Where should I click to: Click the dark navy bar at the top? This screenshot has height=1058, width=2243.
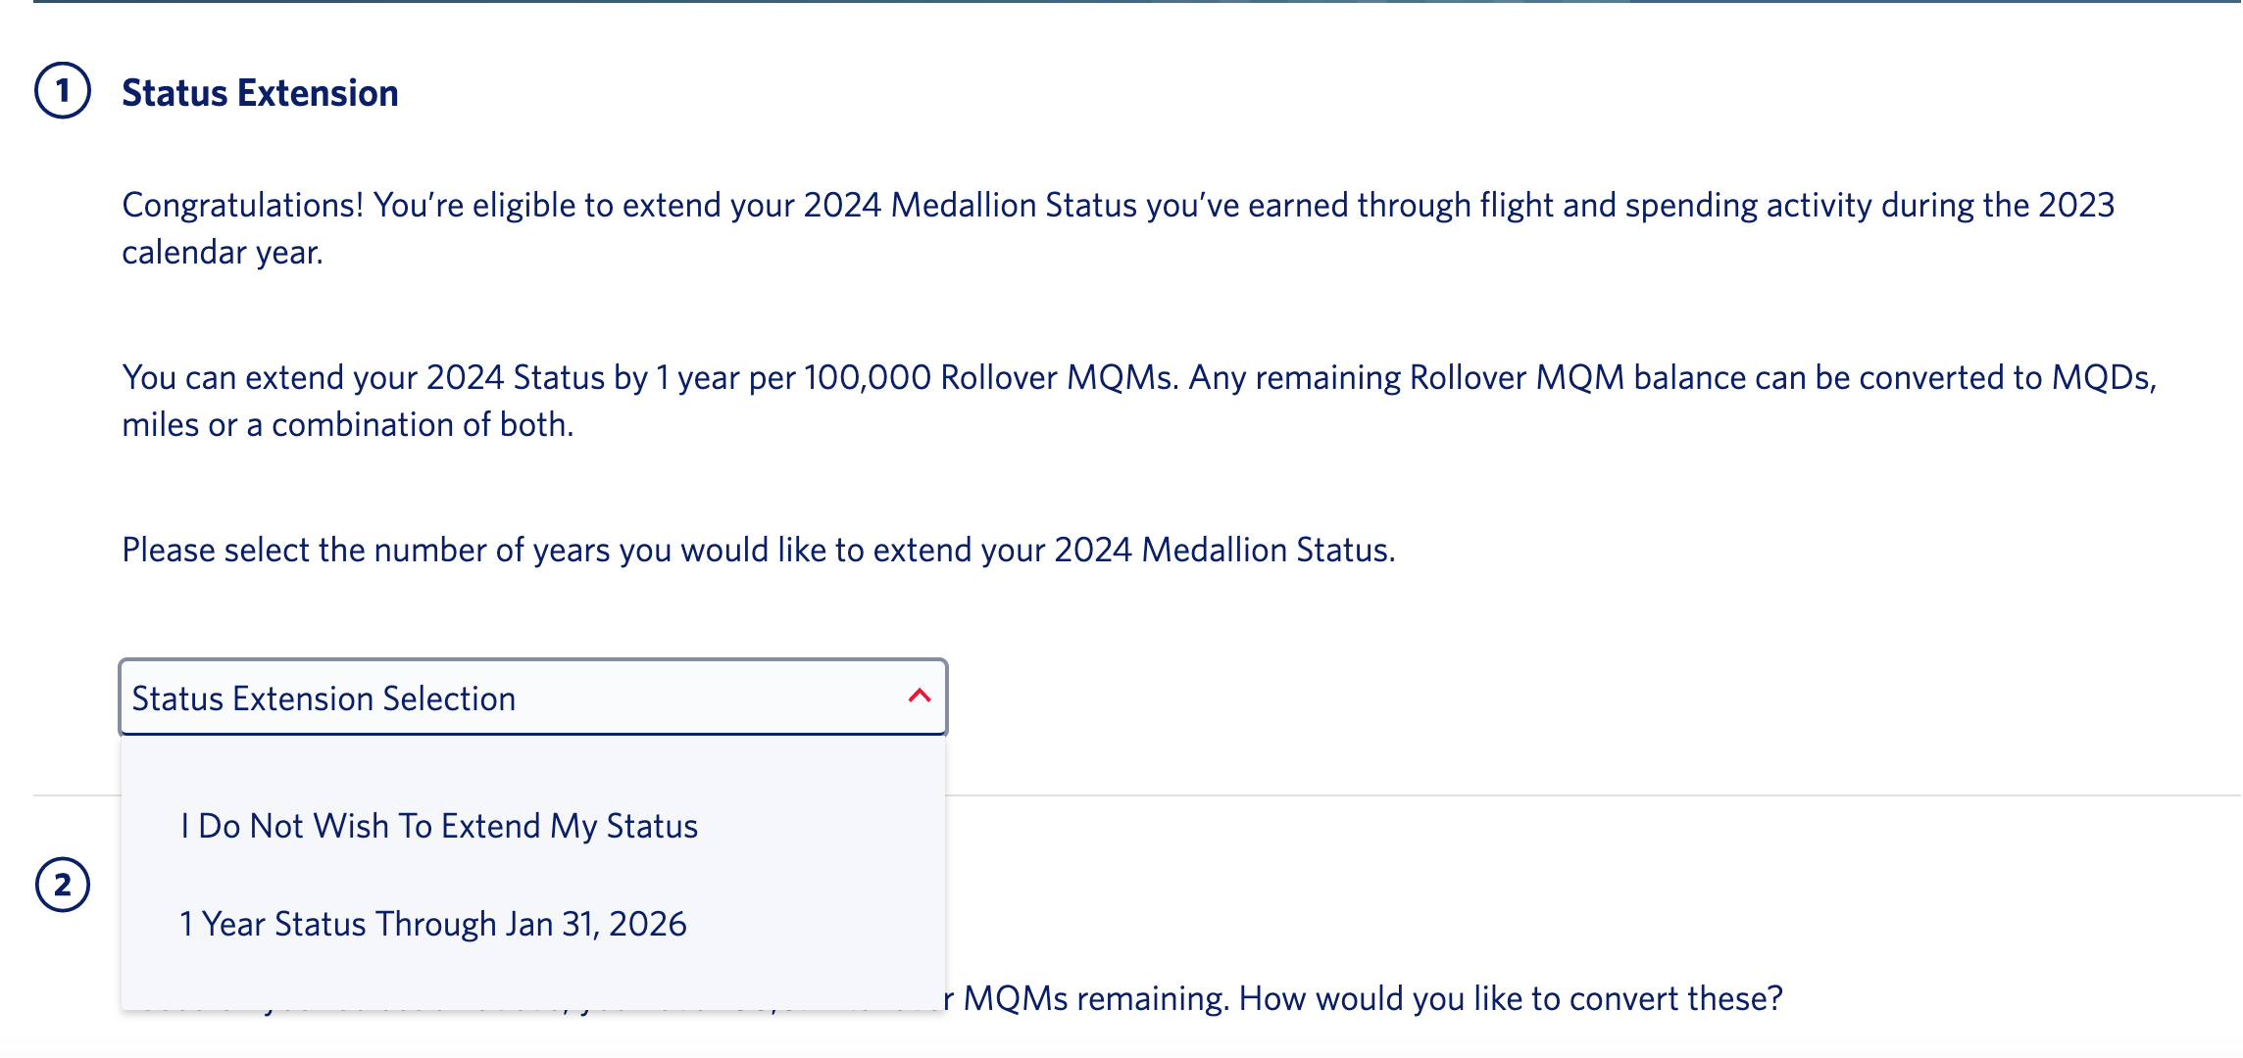point(1121,5)
